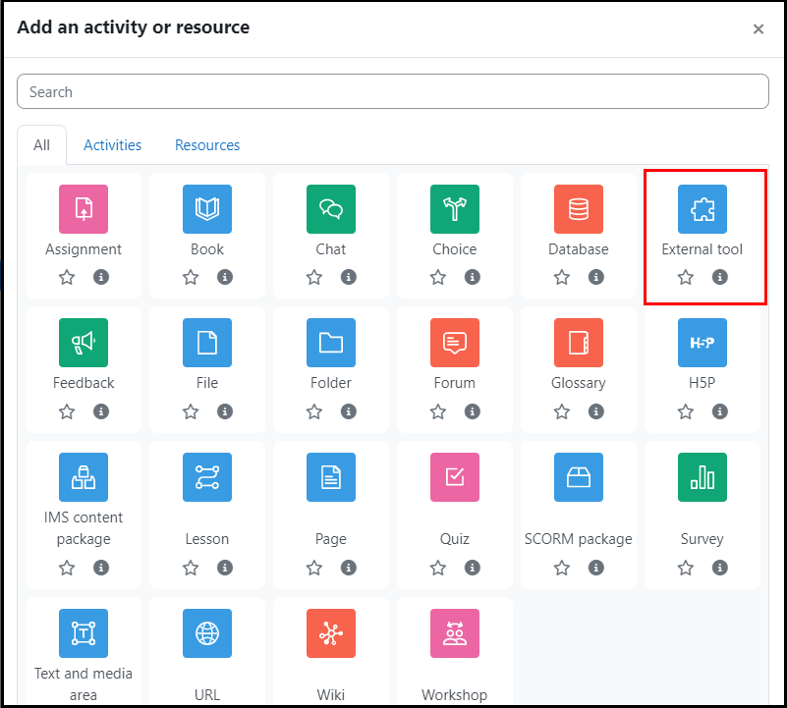Choose the Book resource icon

207,209
